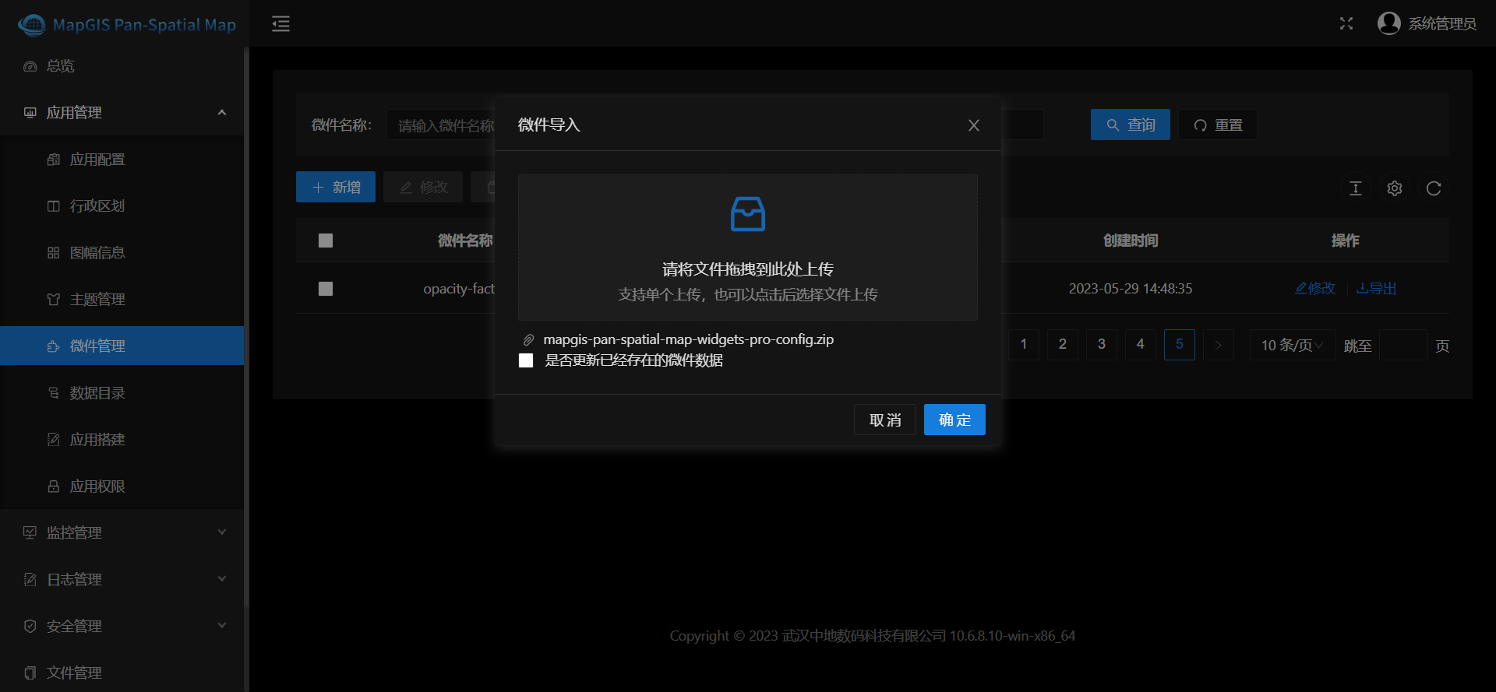Click the 创建时间 column header
Viewport: 1496px width, 692px height.
(1131, 241)
